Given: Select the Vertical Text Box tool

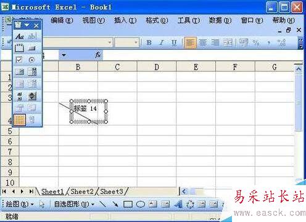Looking at the screenshot, I should [165, 204].
